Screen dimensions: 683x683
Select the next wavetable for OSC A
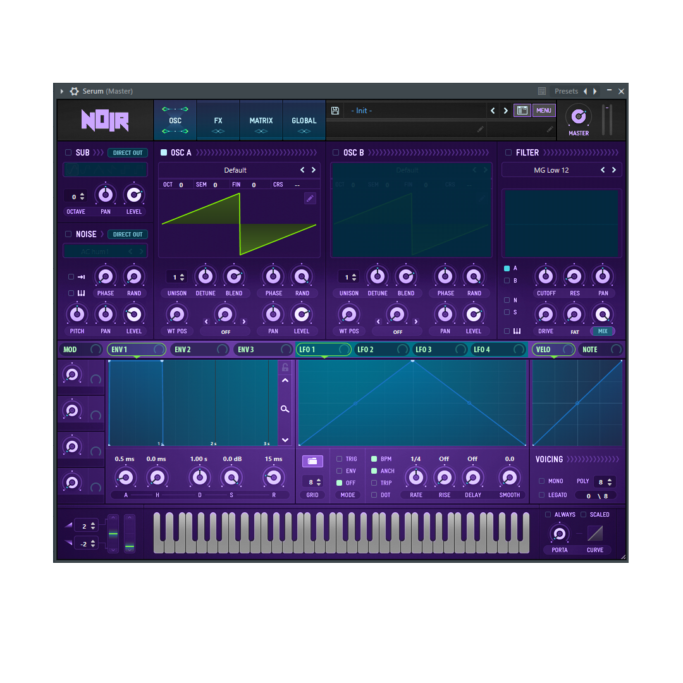click(314, 169)
